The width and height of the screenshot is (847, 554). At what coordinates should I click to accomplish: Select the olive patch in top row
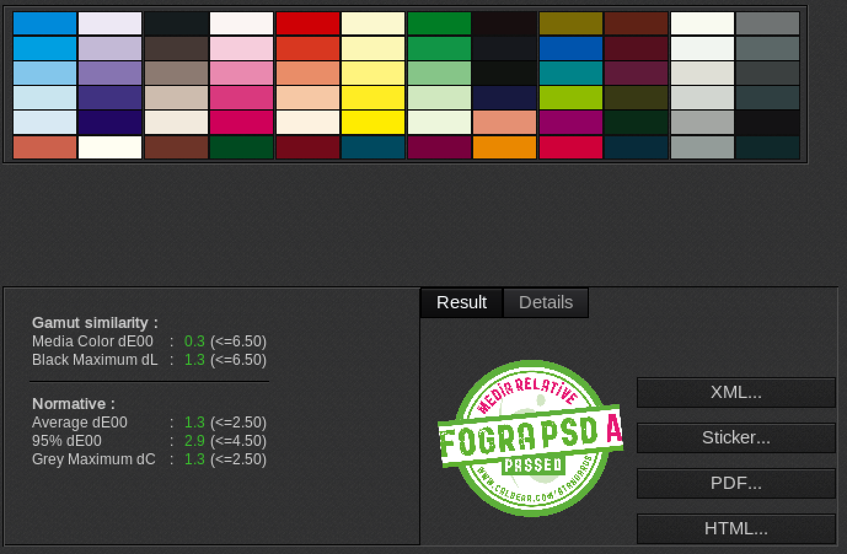pos(570,24)
